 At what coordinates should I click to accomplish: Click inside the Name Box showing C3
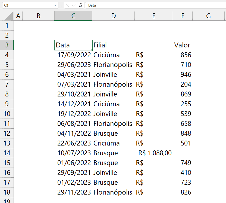[x=28, y=5]
